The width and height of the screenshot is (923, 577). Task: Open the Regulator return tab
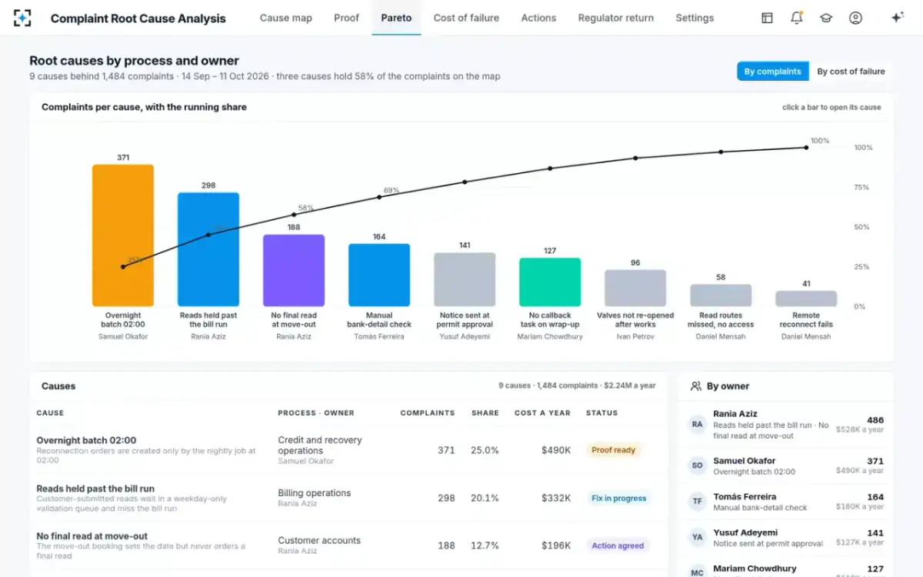pos(616,18)
